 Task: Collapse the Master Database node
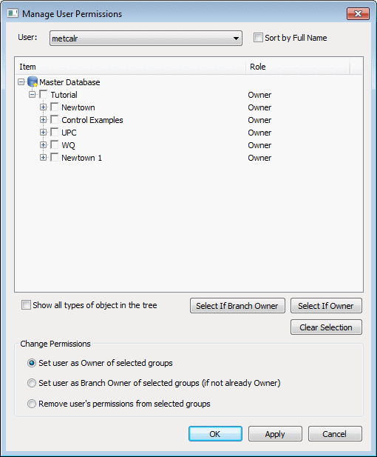click(x=21, y=82)
